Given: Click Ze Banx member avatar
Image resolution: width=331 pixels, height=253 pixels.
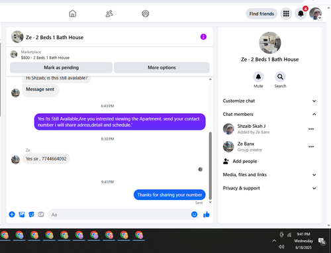Looking at the screenshot, I should point(228,146).
